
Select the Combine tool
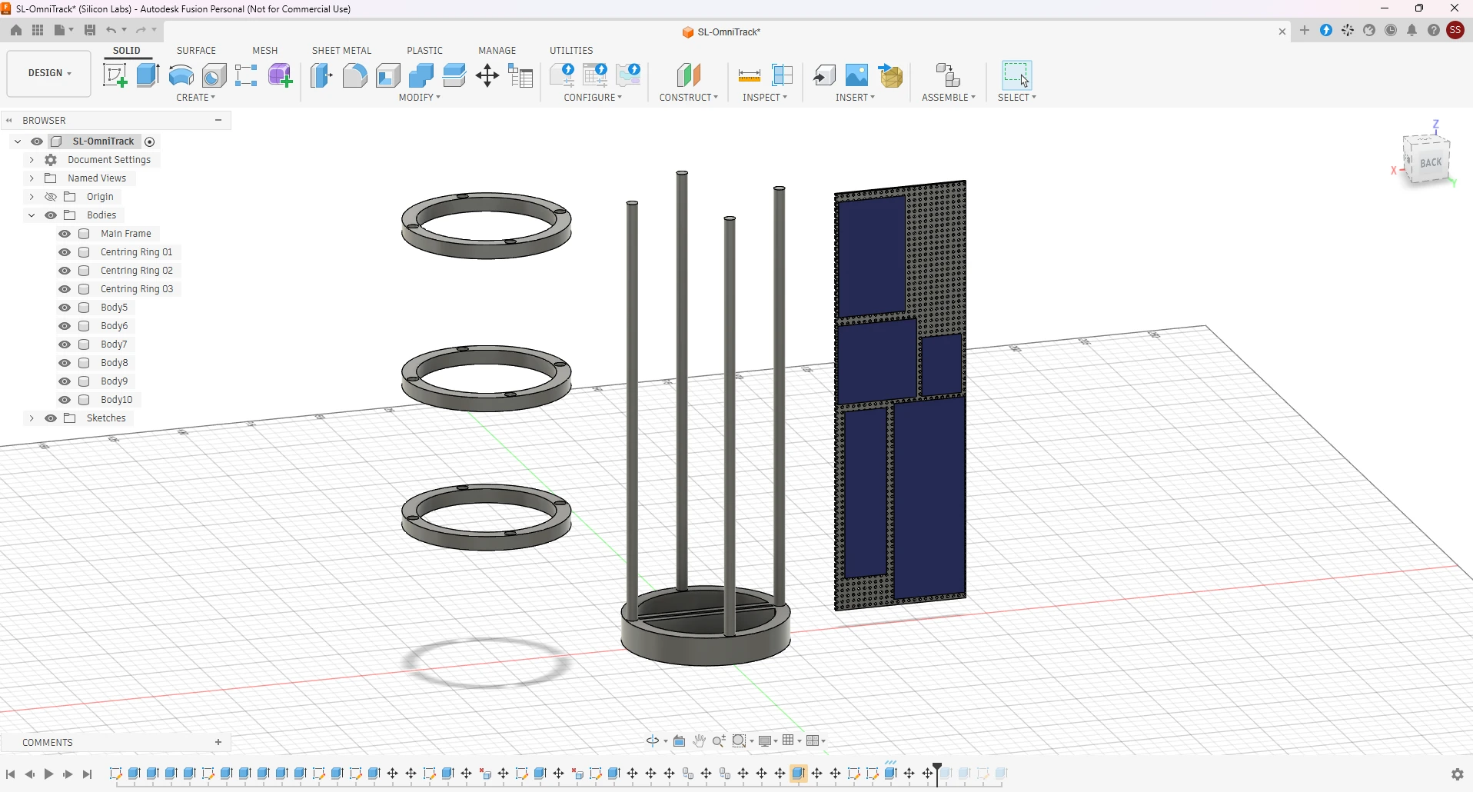[x=421, y=75]
